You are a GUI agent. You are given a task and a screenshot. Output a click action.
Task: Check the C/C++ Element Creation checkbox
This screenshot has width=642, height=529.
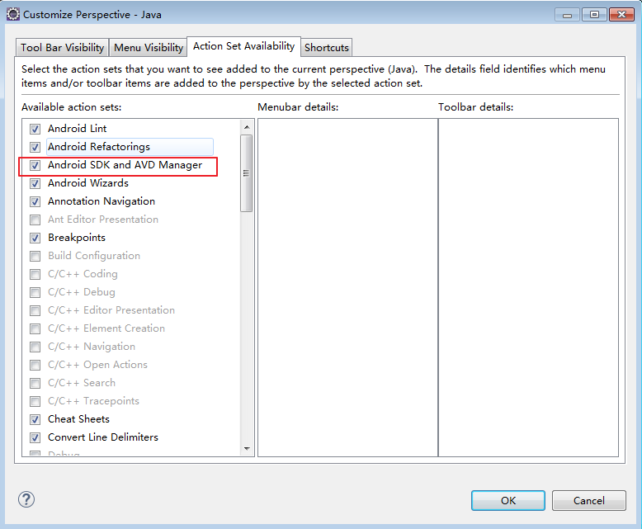pyautogui.click(x=35, y=328)
